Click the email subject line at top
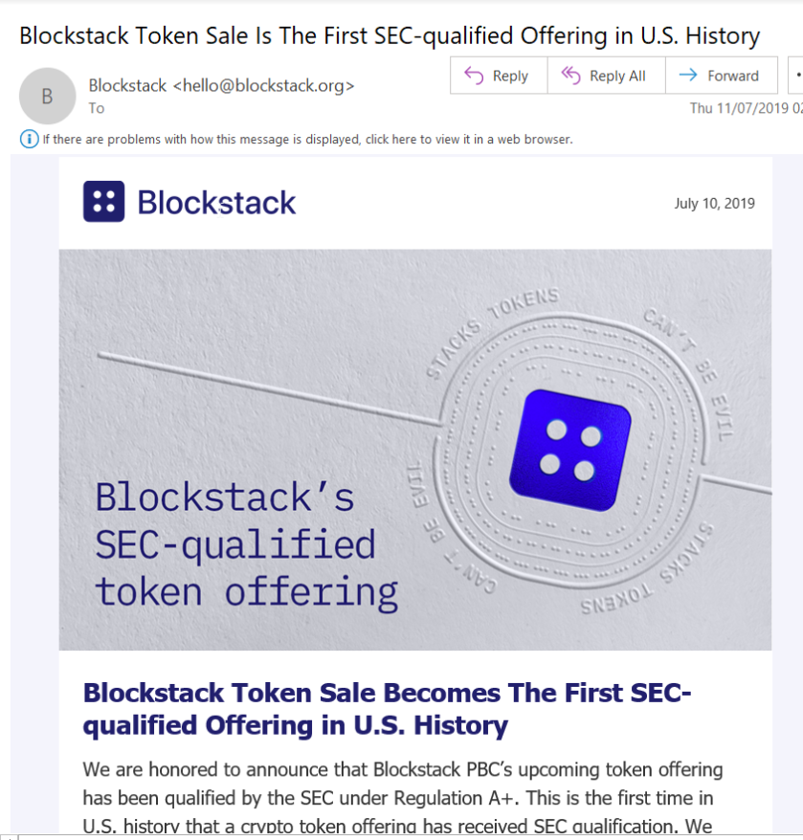Viewport: 803px width, 840px height. click(x=390, y=36)
